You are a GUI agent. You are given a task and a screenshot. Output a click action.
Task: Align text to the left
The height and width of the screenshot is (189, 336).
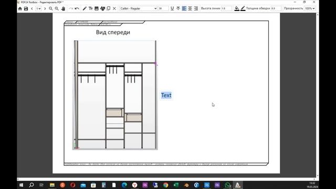click(184, 8)
